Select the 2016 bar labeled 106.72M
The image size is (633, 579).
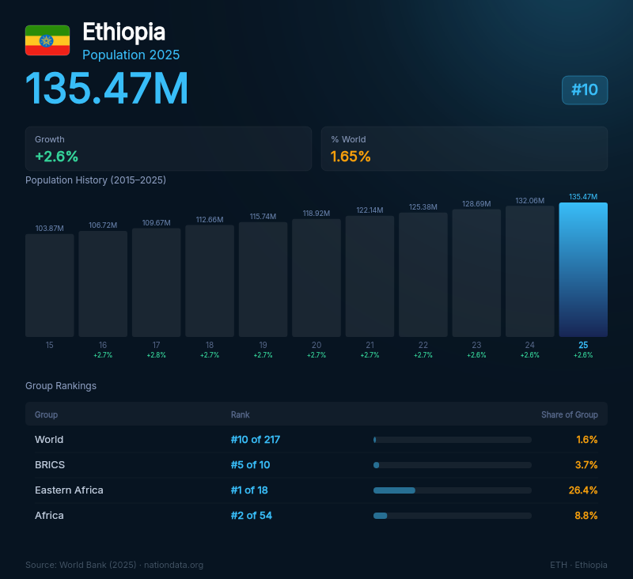(x=103, y=284)
